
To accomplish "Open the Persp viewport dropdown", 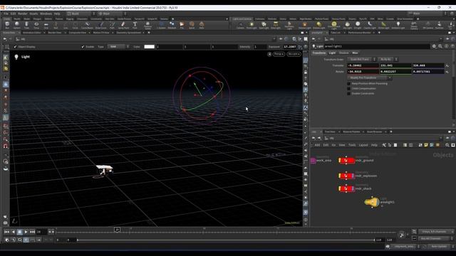I will [279, 54].
